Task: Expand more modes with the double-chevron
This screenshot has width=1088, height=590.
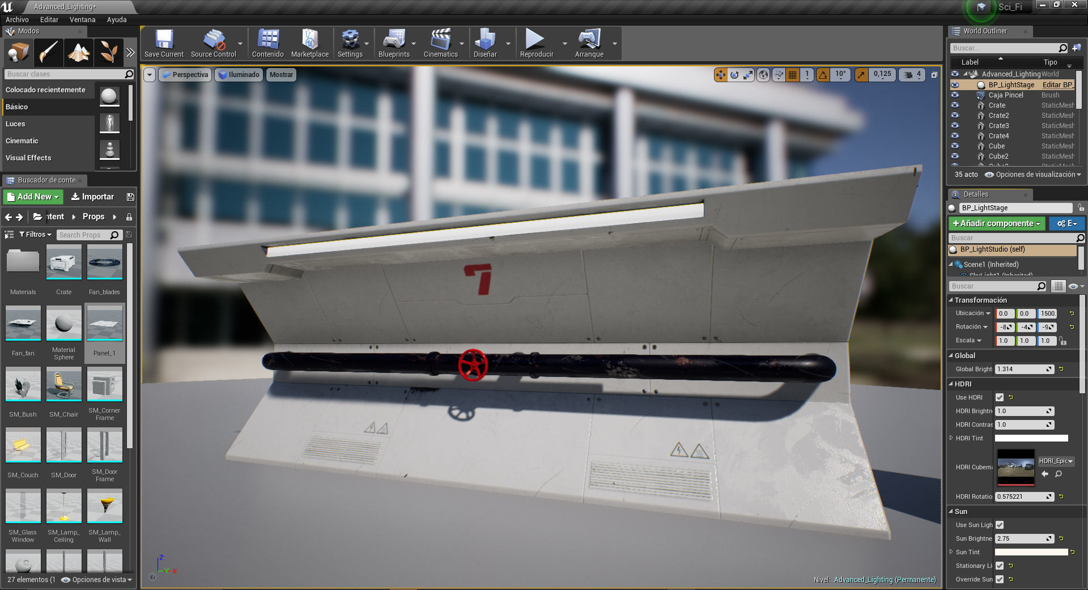Action: click(130, 53)
